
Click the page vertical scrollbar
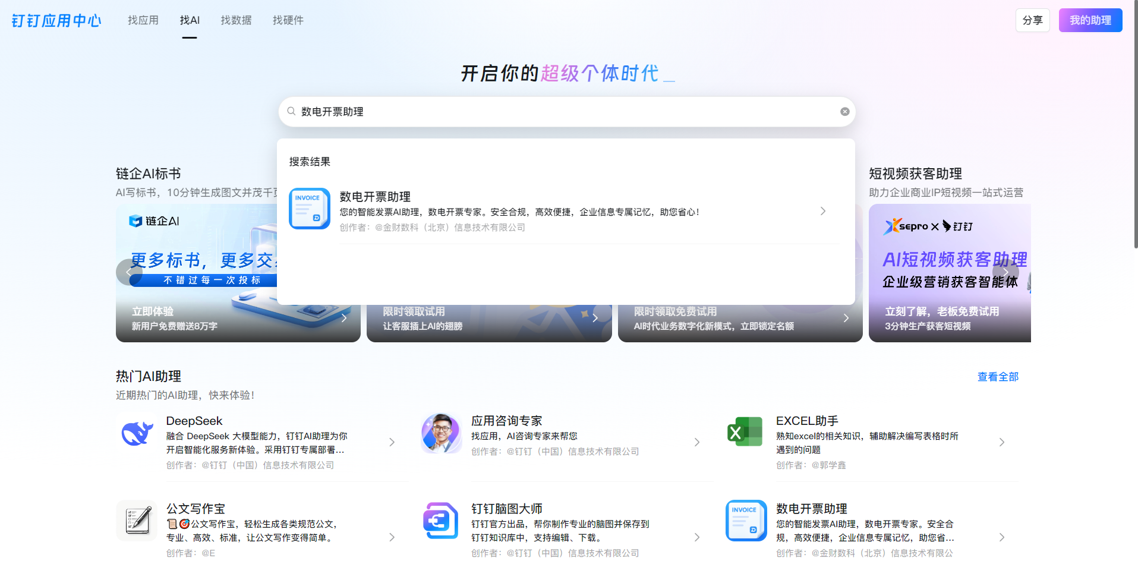1136,125
